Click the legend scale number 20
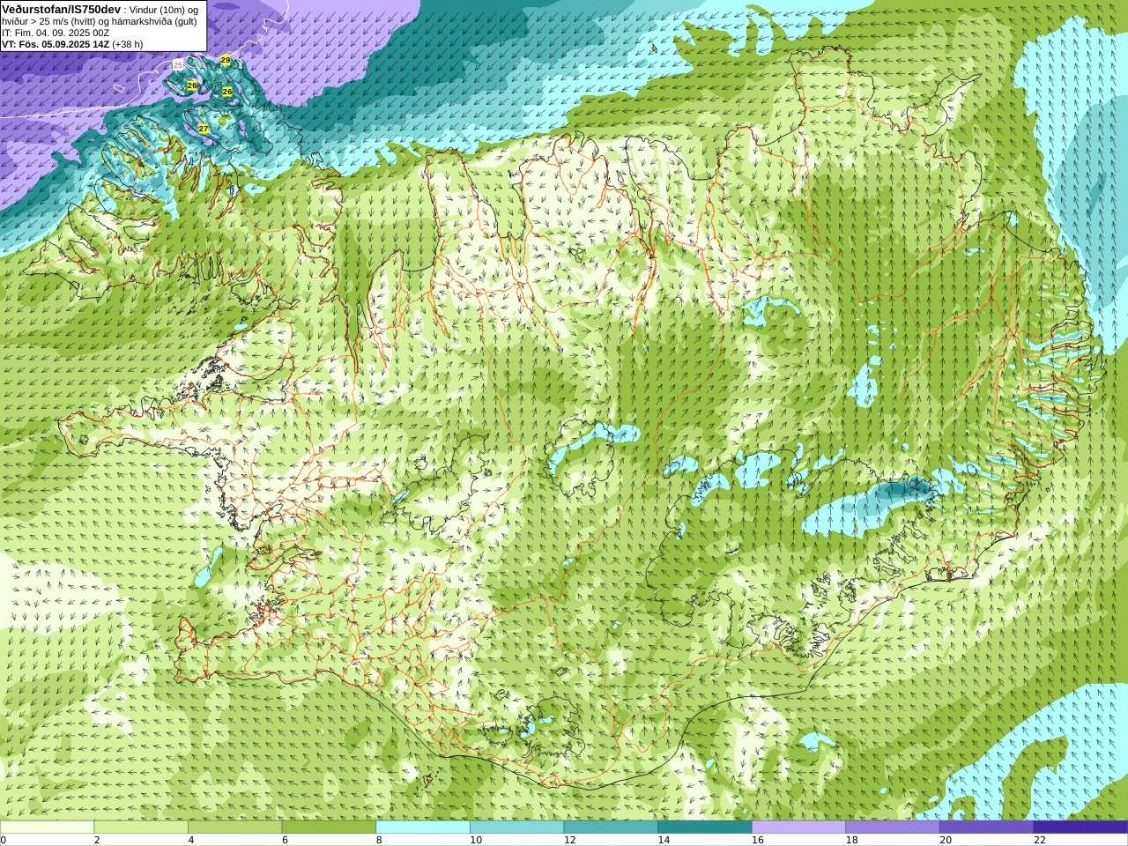This screenshot has width=1128, height=846. 946,840
